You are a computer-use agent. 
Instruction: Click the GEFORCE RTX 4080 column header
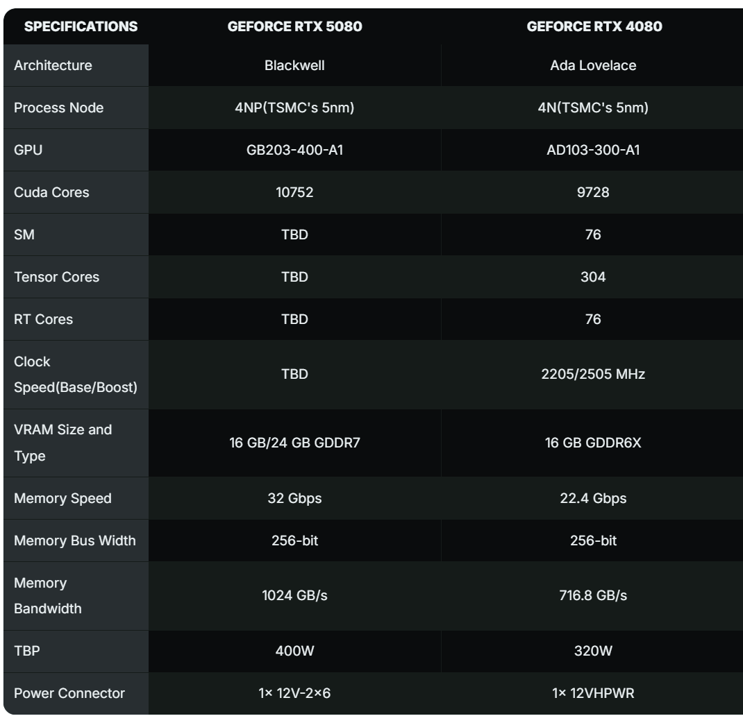(x=592, y=27)
